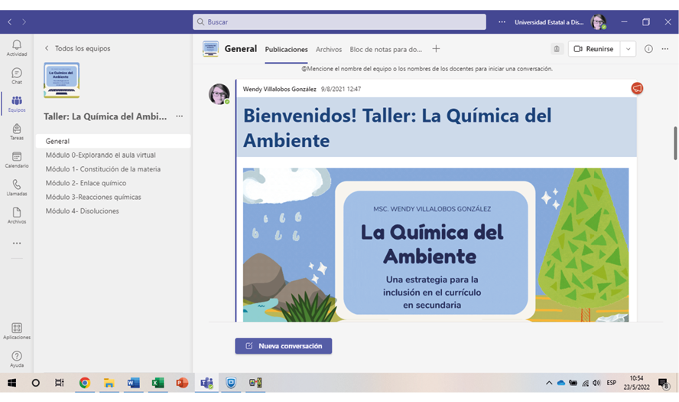Click in the Buscar search field
The height and width of the screenshot is (402, 679).
click(339, 22)
